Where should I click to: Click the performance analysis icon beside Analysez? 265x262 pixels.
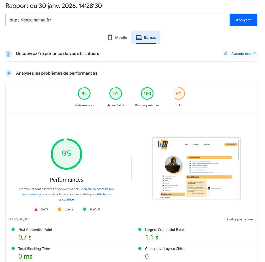[x=9, y=73]
